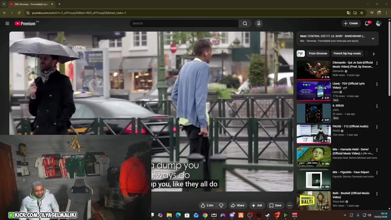Play 6. 00h26 video thumbnail
Image resolution: width=391 pixels, height=220 pixels.
click(314, 113)
